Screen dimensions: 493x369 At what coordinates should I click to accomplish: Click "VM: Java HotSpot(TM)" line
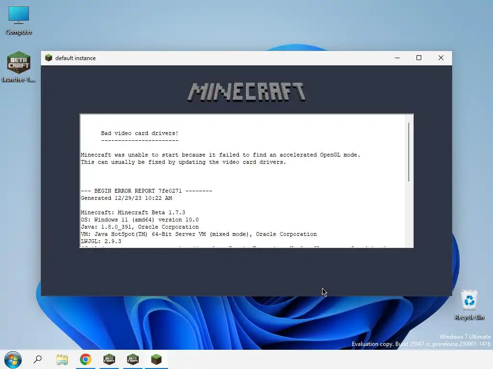[199, 234]
